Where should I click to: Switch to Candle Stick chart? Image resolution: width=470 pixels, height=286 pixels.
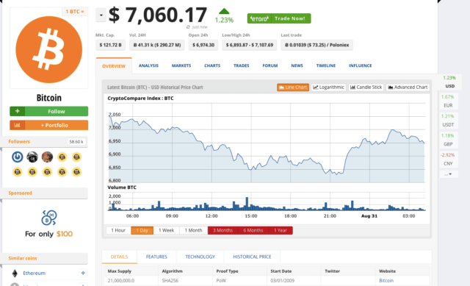tap(366, 87)
